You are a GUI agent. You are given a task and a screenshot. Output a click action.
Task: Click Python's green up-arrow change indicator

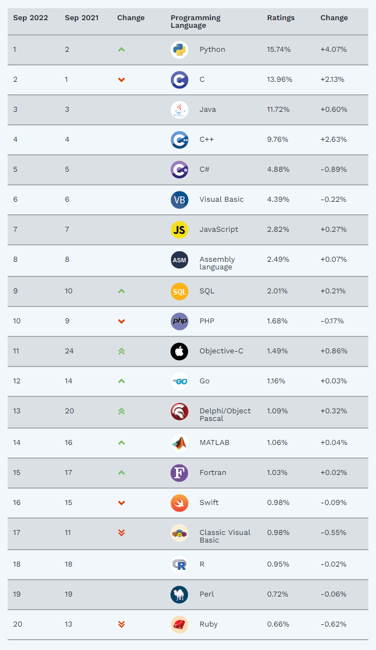pyautogui.click(x=122, y=50)
